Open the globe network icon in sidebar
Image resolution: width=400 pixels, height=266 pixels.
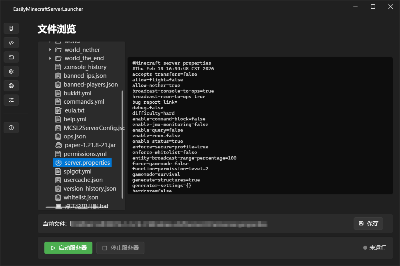click(11, 86)
